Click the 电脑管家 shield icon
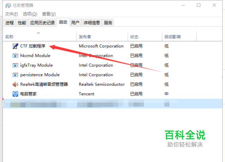Viewport: 225px width, 162px height. click(x=15, y=94)
